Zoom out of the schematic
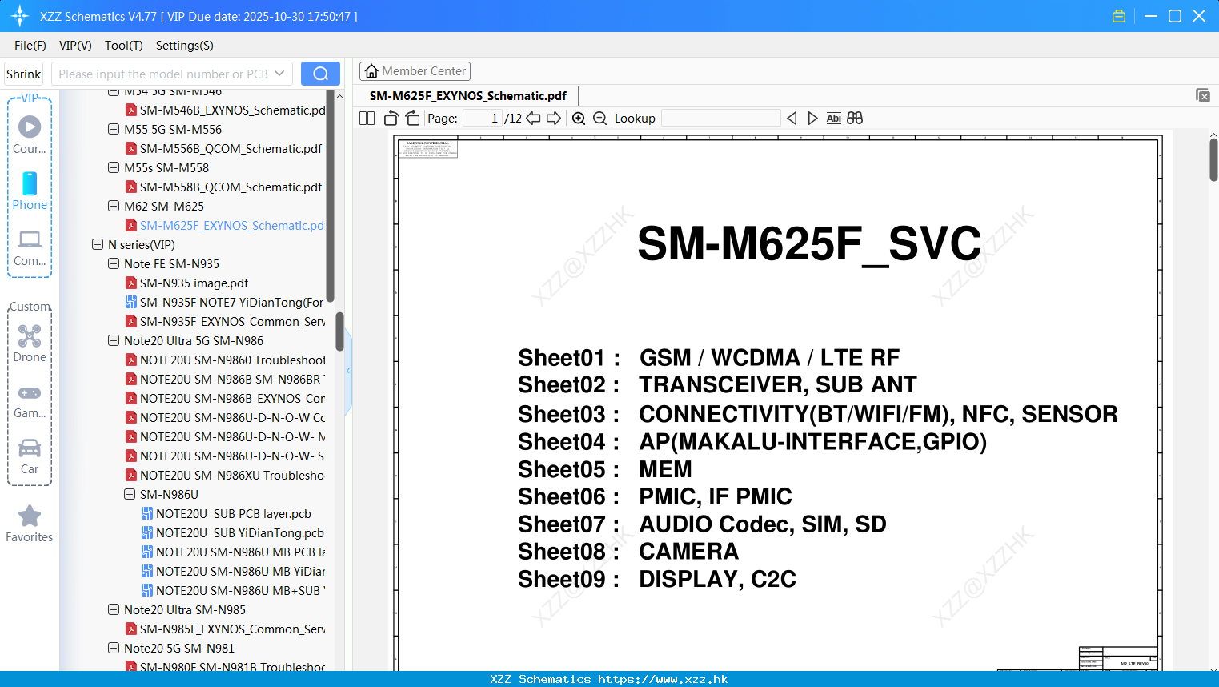This screenshot has height=687, width=1219. click(600, 119)
